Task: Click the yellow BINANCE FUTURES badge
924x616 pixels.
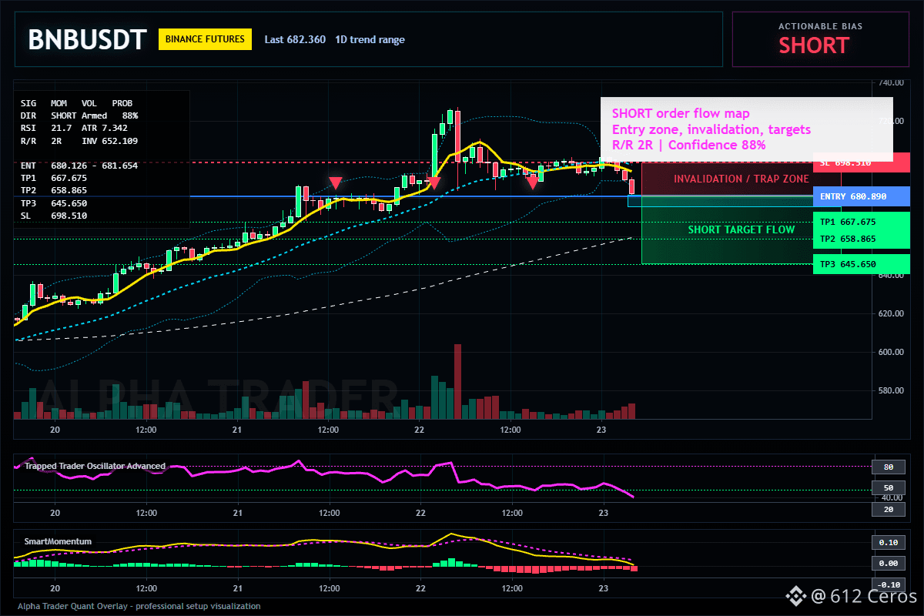Action: (205, 39)
